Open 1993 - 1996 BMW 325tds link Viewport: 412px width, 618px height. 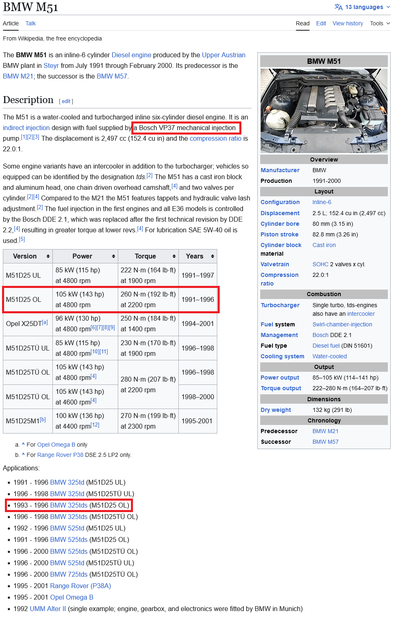(69, 505)
